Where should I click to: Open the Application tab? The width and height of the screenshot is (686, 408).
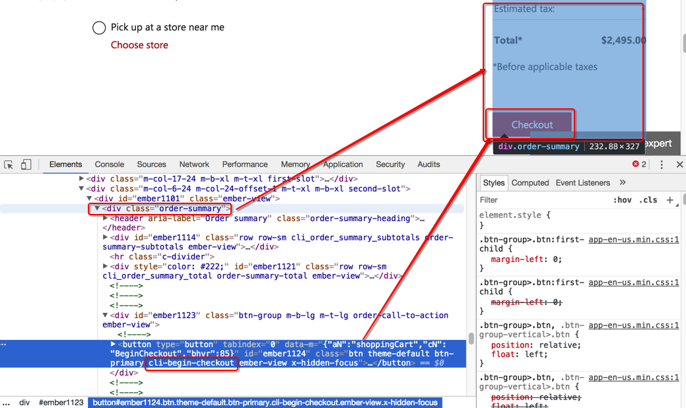343,164
